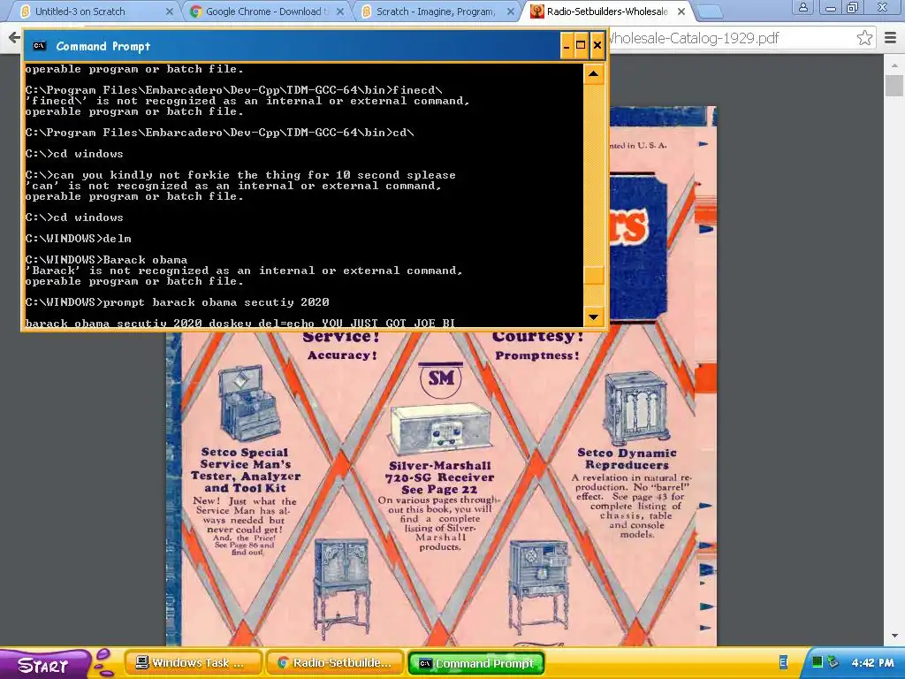905x679 pixels.
Task: Click the Command Prompt scrollbar thumb
Action: tap(594, 275)
